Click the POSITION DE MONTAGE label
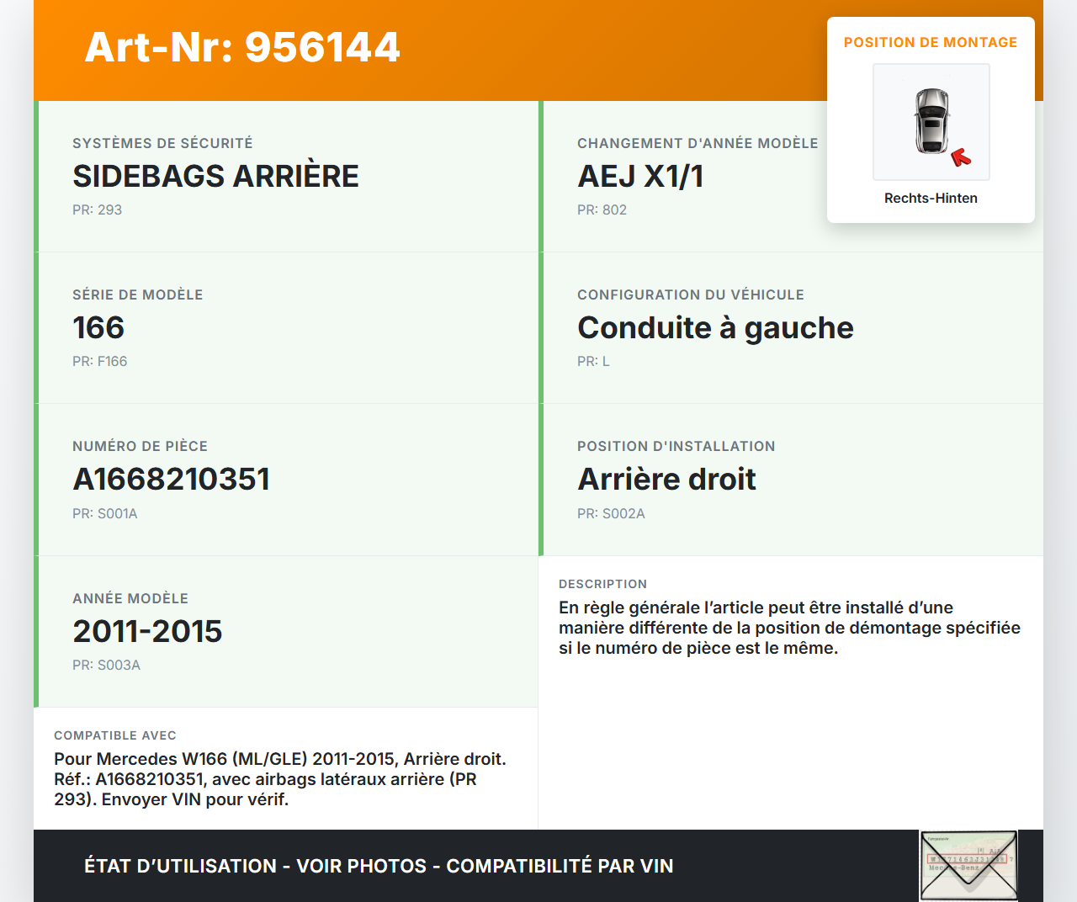This screenshot has width=1077, height=902. pyautogui.click(x=931, y=42)
